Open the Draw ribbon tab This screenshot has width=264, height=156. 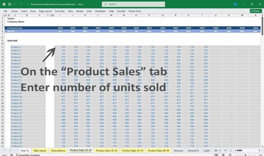(x=33, y=11)
